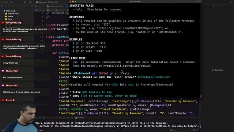Viewport: 234px width, 132px height.
Task: Toggle the Xcode navigator sidebar button
Action: [12, 2]
